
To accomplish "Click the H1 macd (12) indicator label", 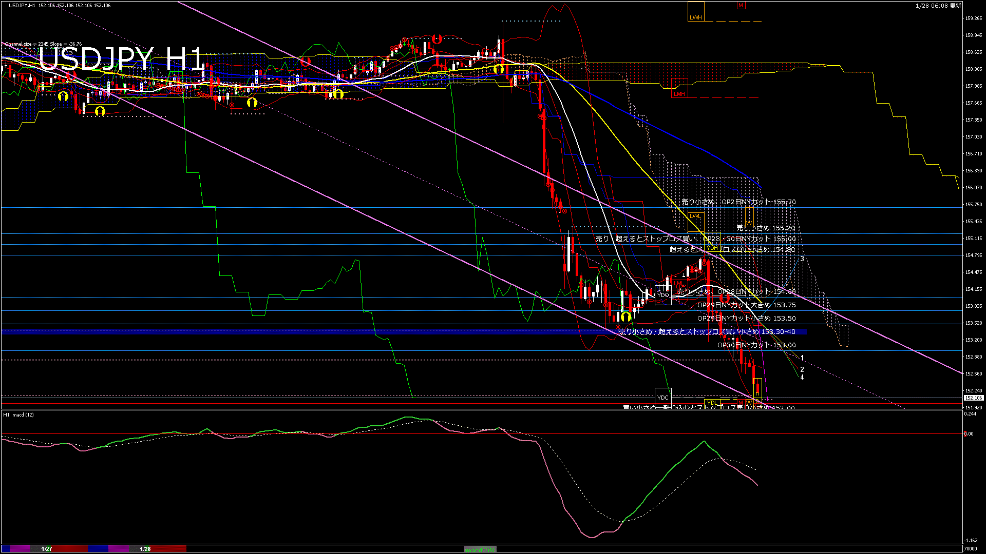I will tap(18, 414).
